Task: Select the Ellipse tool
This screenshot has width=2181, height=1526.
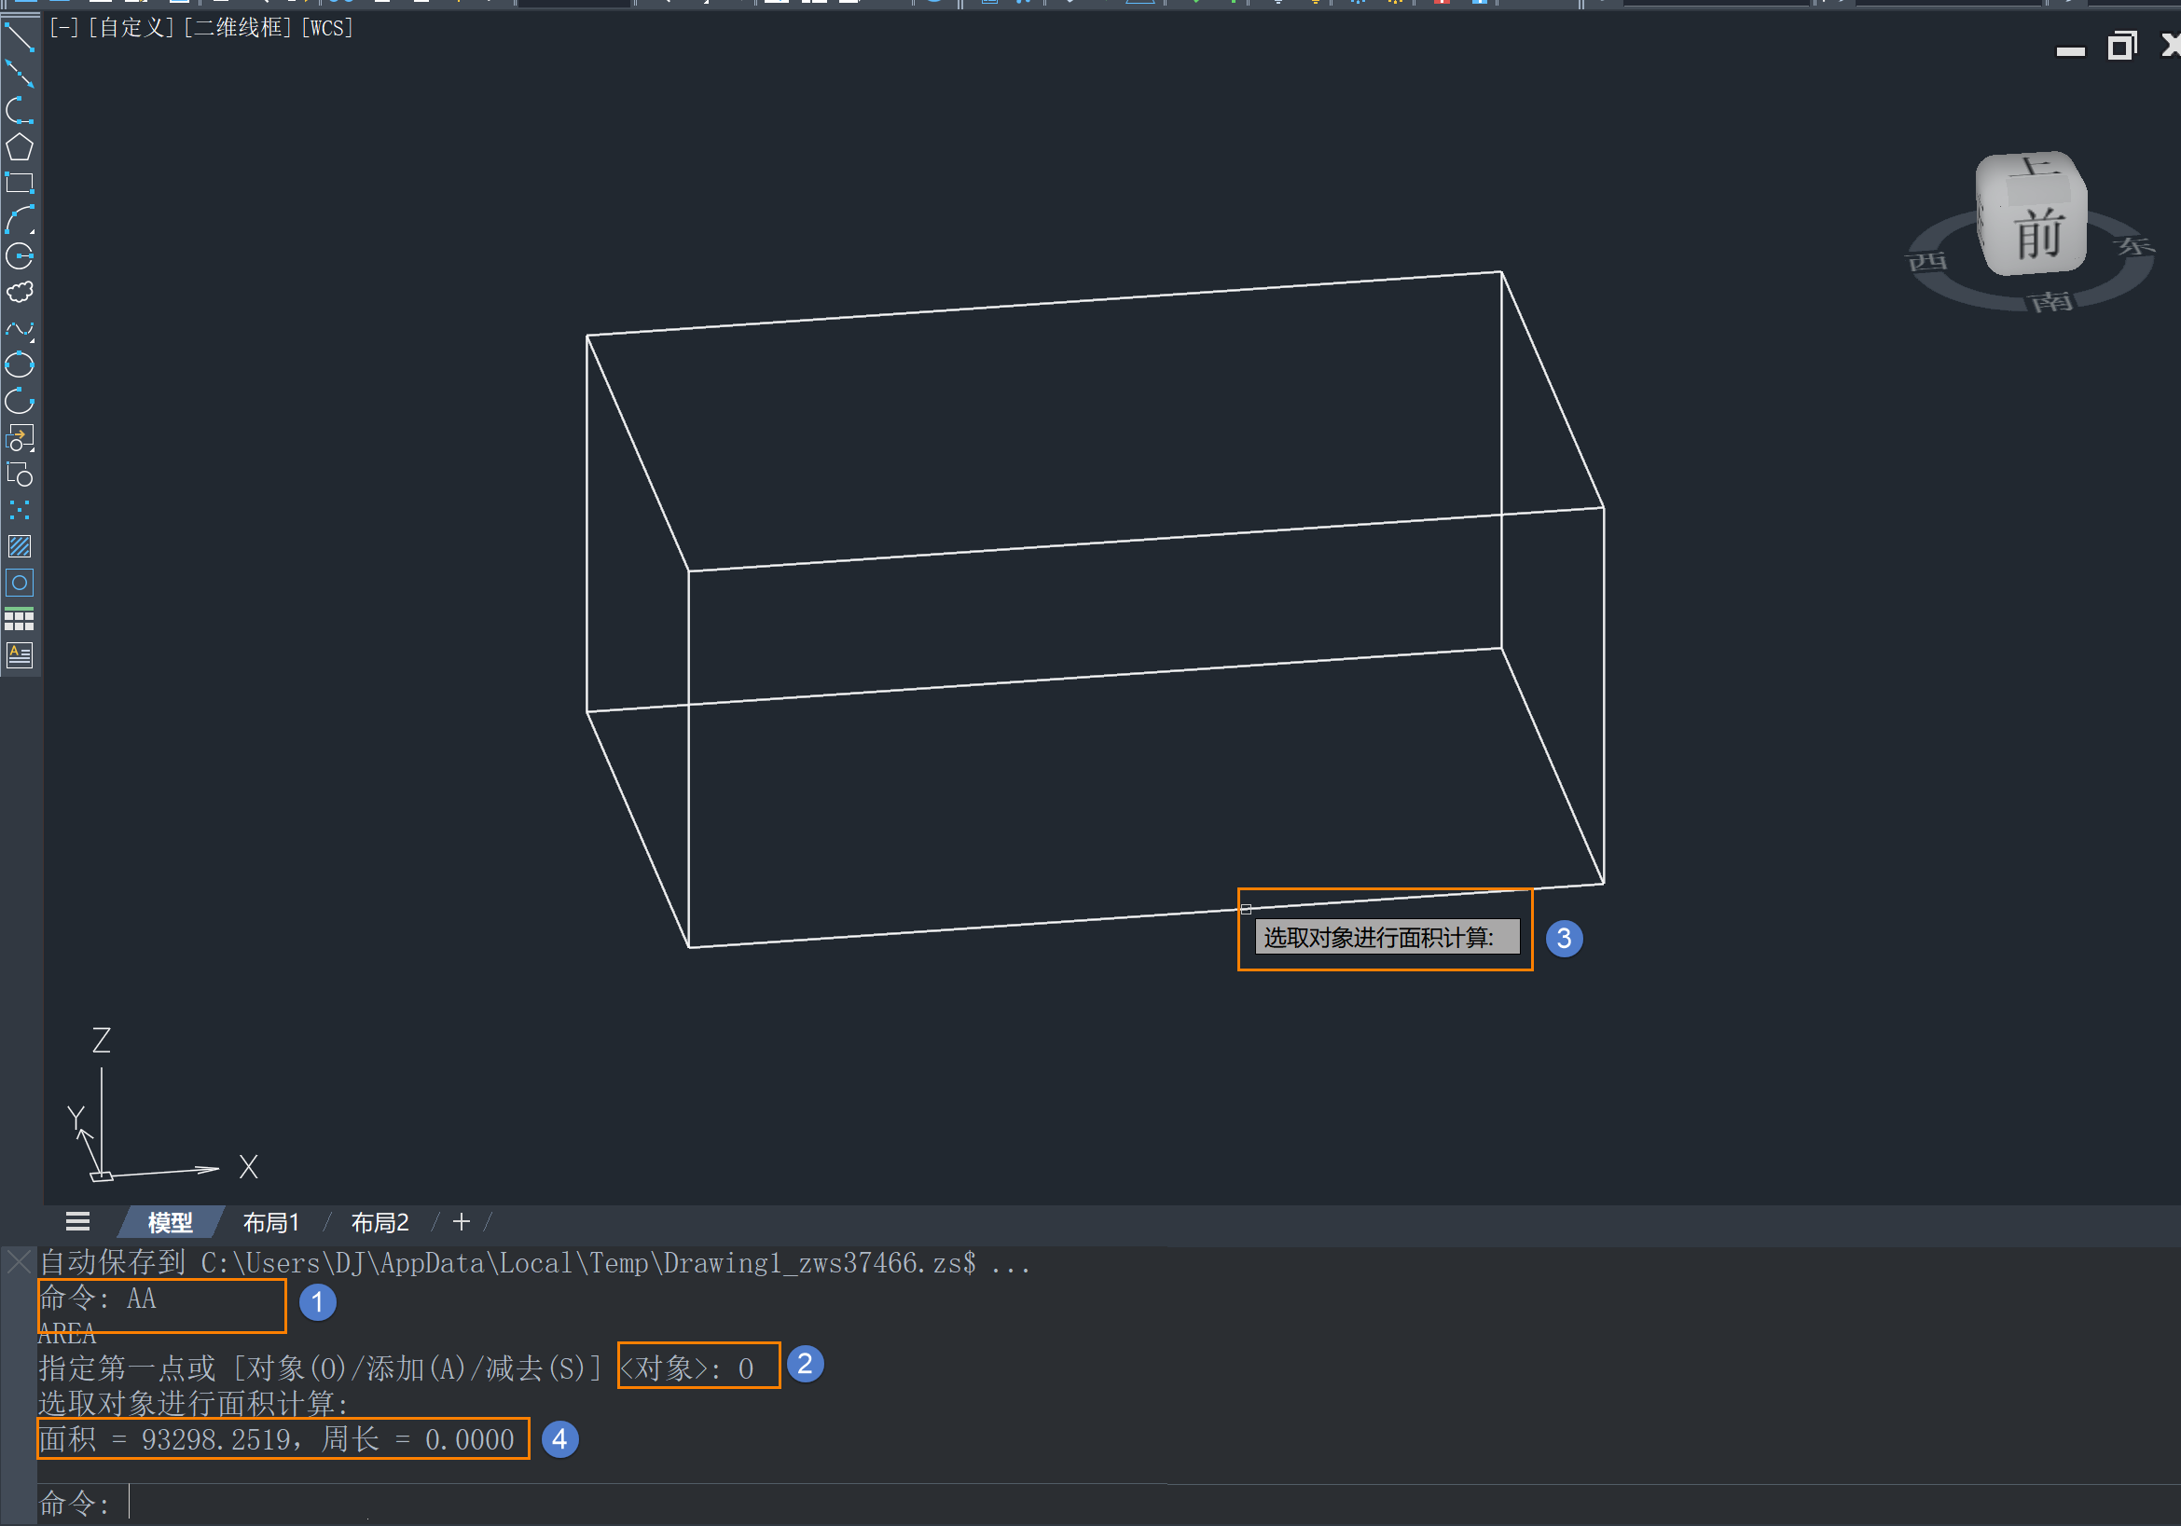Action: (x=19, y=364)
